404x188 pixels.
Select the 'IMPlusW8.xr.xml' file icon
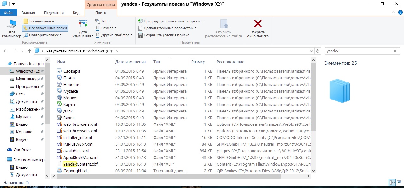(60, 144)
